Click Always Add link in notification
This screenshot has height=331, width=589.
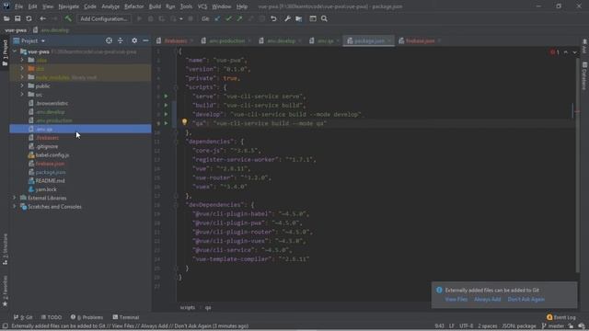(487, 300)
